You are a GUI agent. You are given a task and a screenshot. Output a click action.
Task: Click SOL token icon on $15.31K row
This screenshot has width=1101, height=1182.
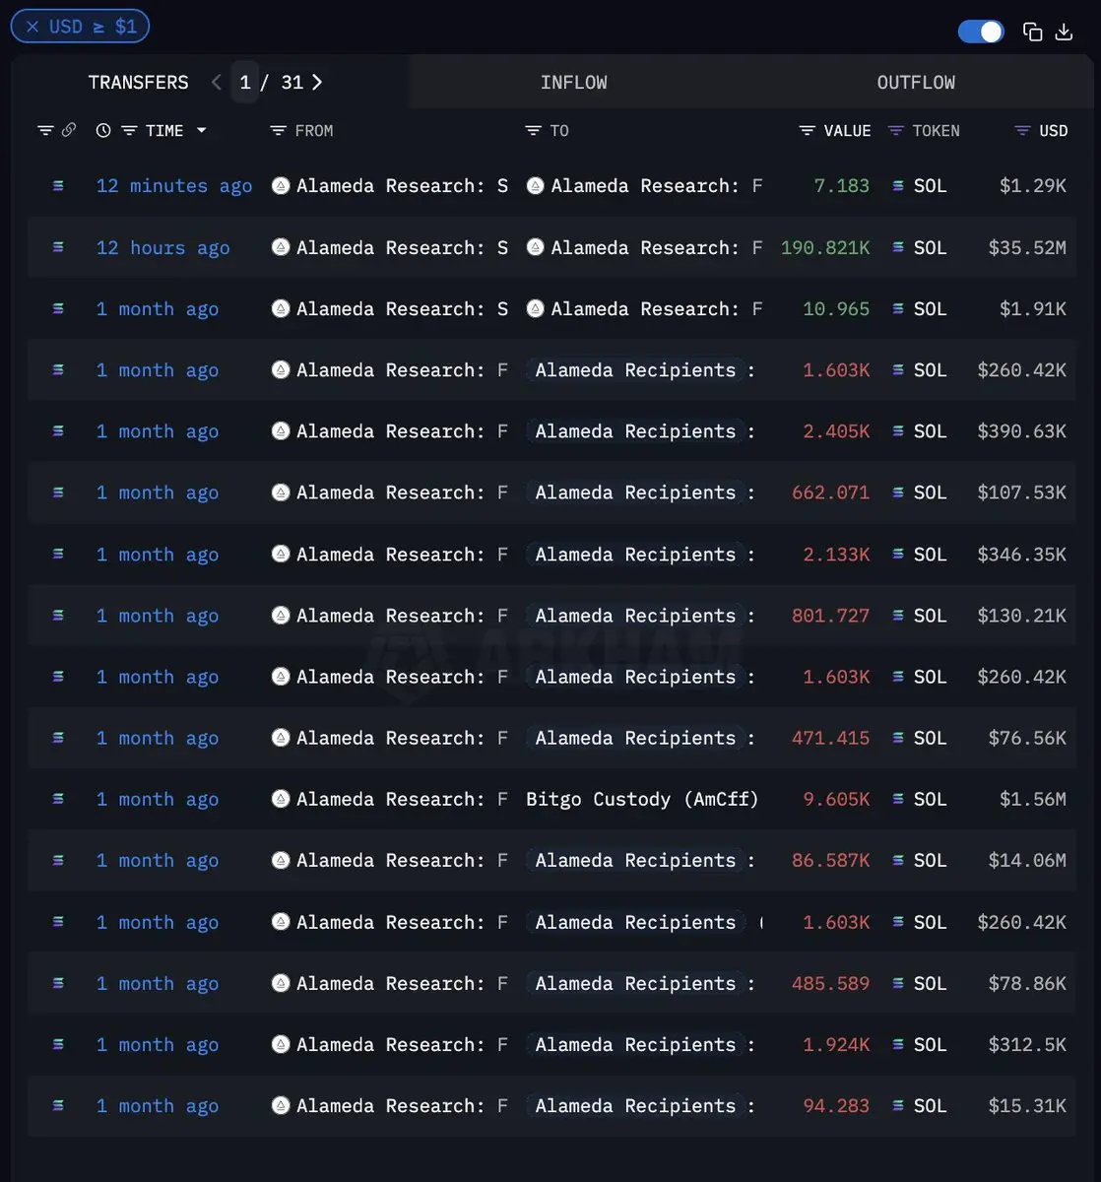click(x=898, y=1105)
